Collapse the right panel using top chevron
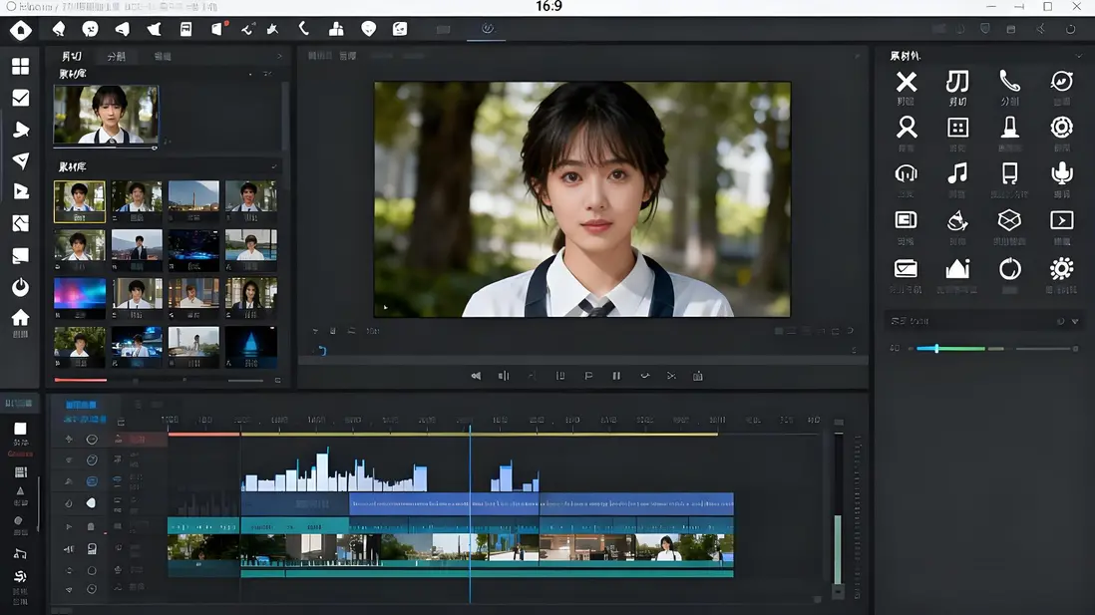 coord(1078,56)
